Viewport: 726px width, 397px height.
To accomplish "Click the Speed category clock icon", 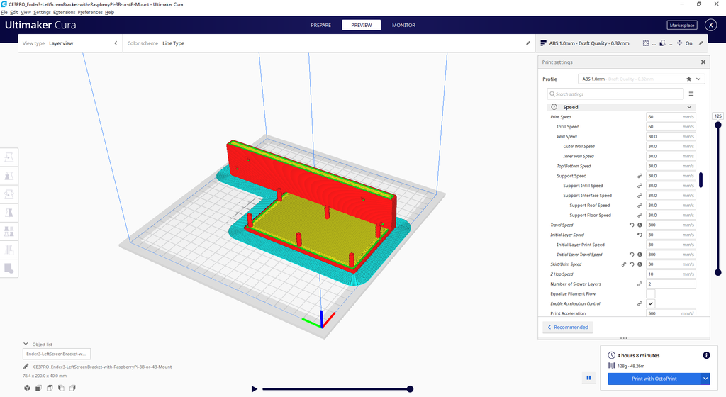I will pyautogui.click(x=554, y=107).
